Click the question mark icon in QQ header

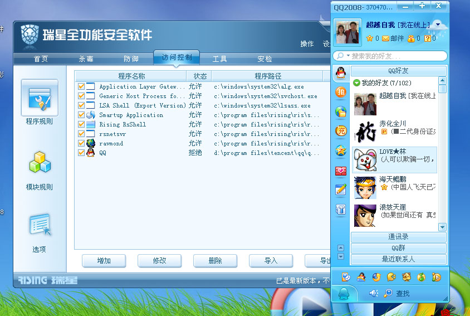point(428,38)
